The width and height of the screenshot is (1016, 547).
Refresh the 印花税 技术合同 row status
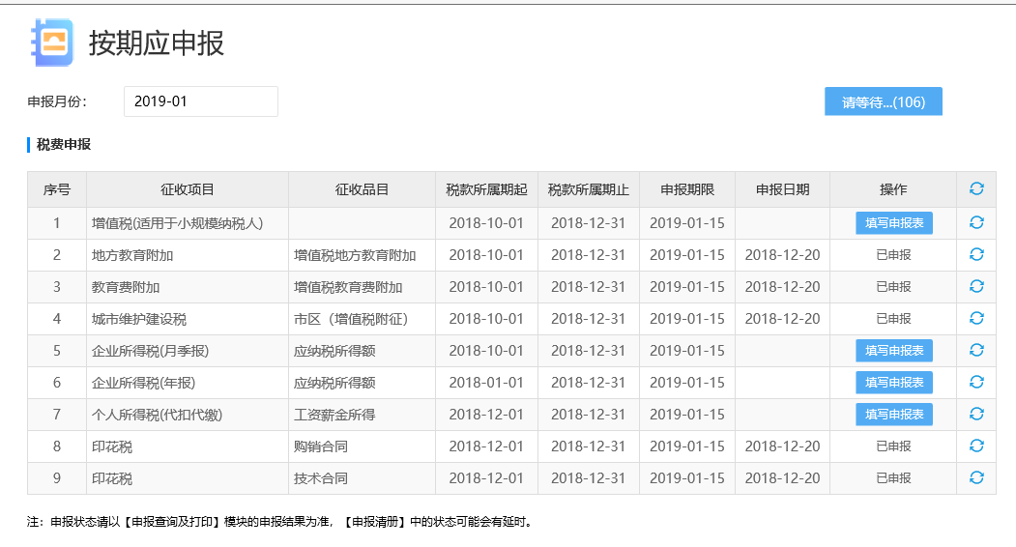pyautogui.click(x=976, y=477)
